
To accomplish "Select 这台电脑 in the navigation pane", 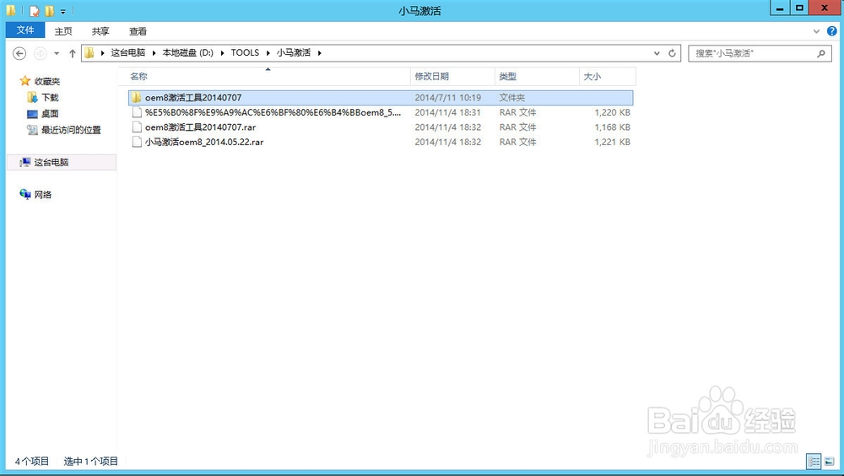I will click(62, 162).
